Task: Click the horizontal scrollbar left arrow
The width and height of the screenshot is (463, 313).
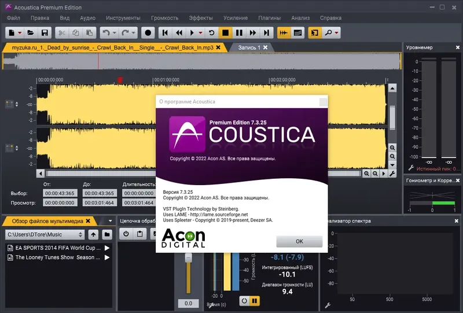Action: (41, 174)
